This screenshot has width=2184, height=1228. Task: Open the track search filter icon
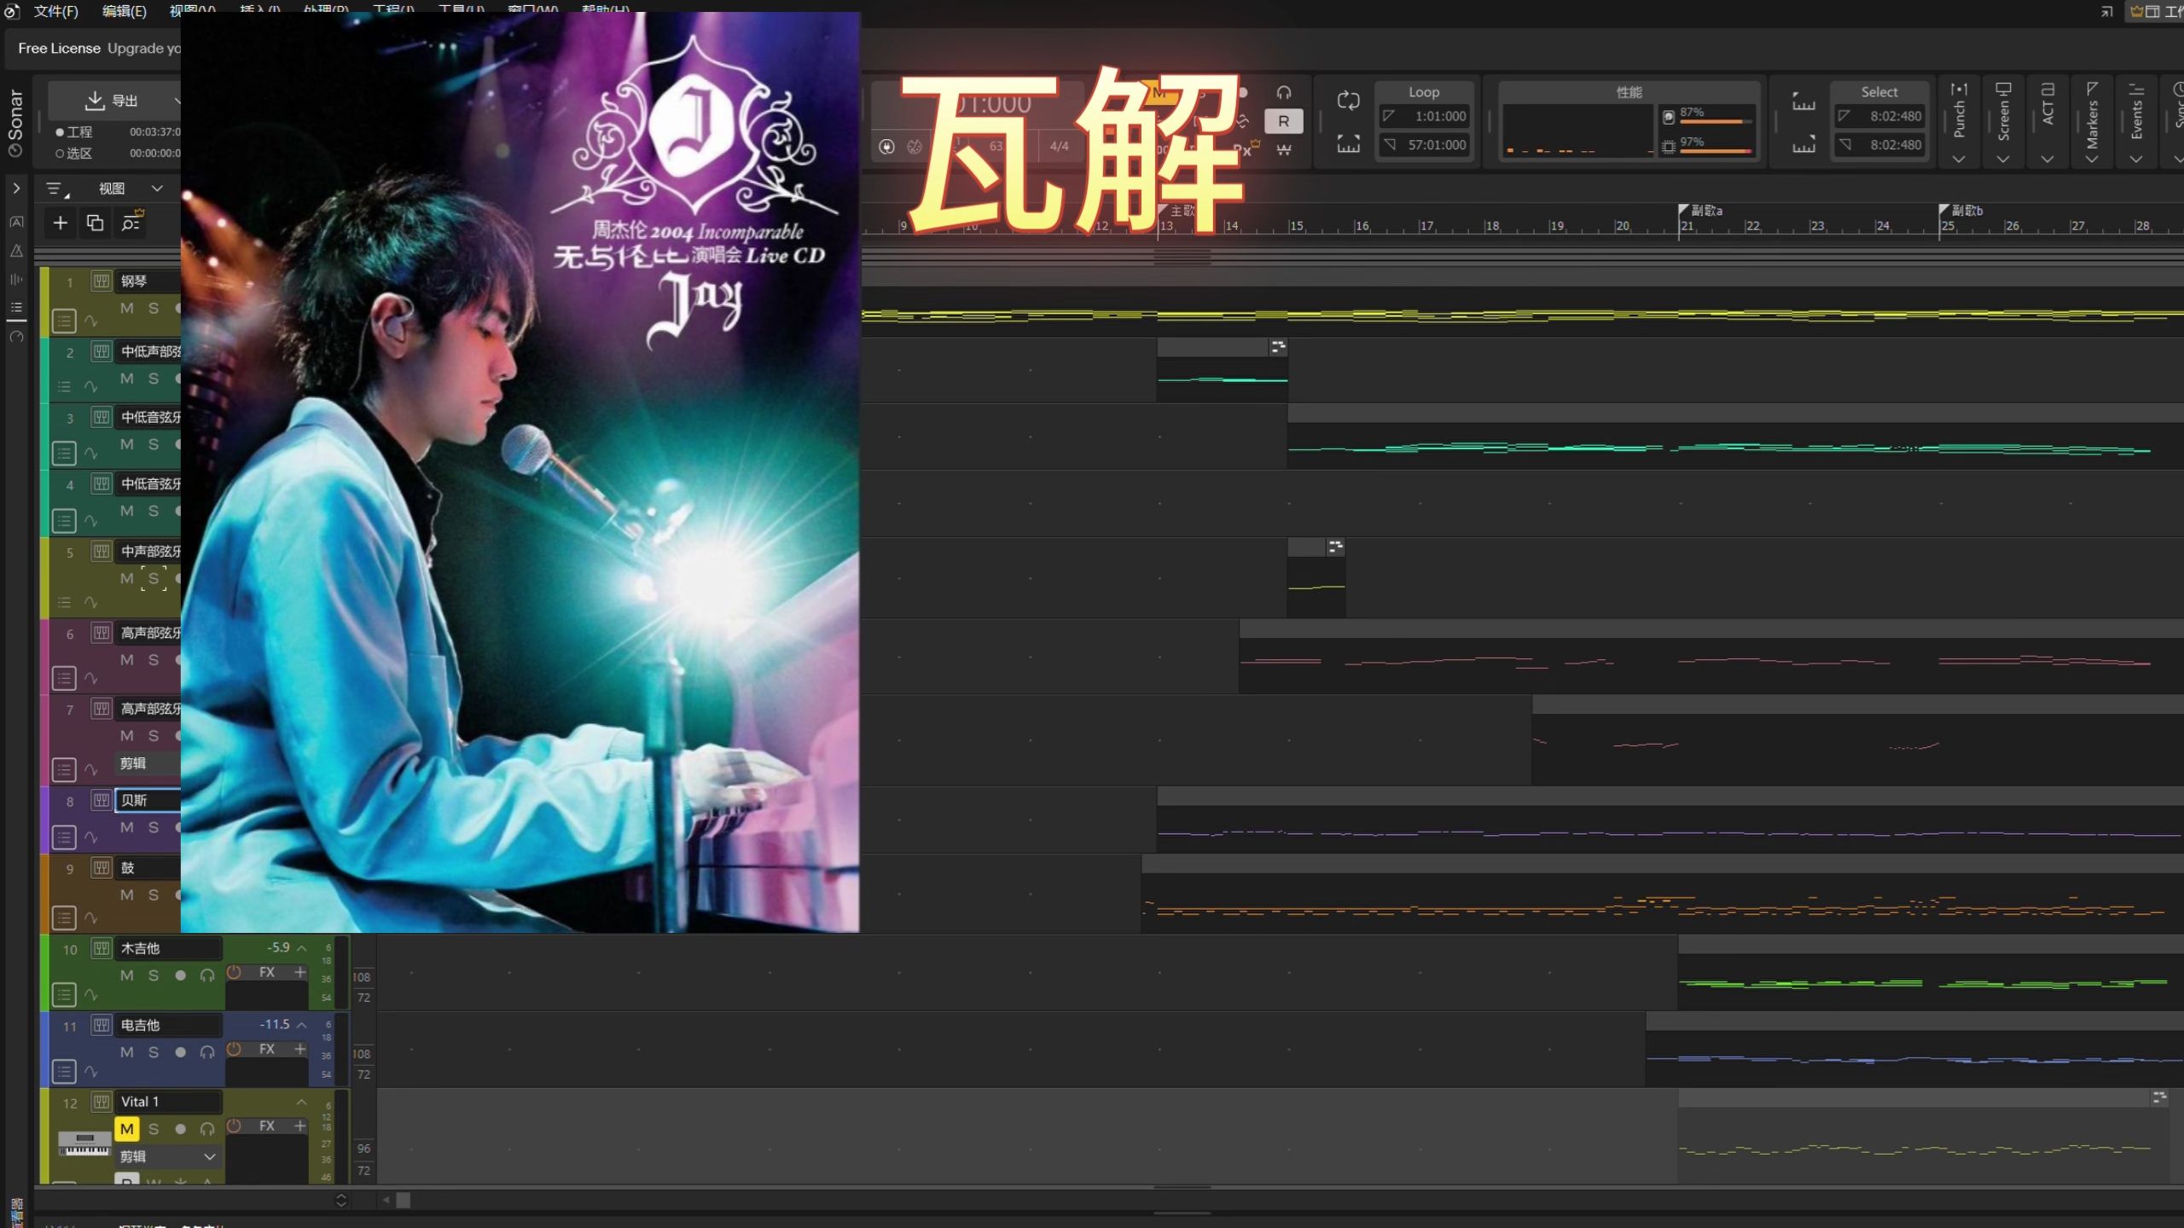click(131, 223)
